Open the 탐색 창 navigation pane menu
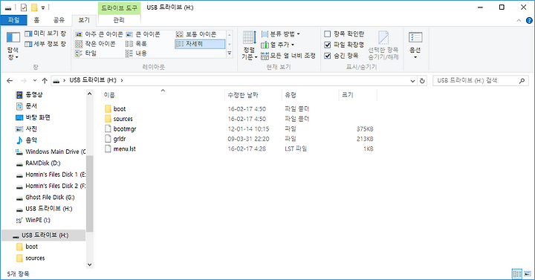This screenshot has height=280, width=535. pos(13,46)
